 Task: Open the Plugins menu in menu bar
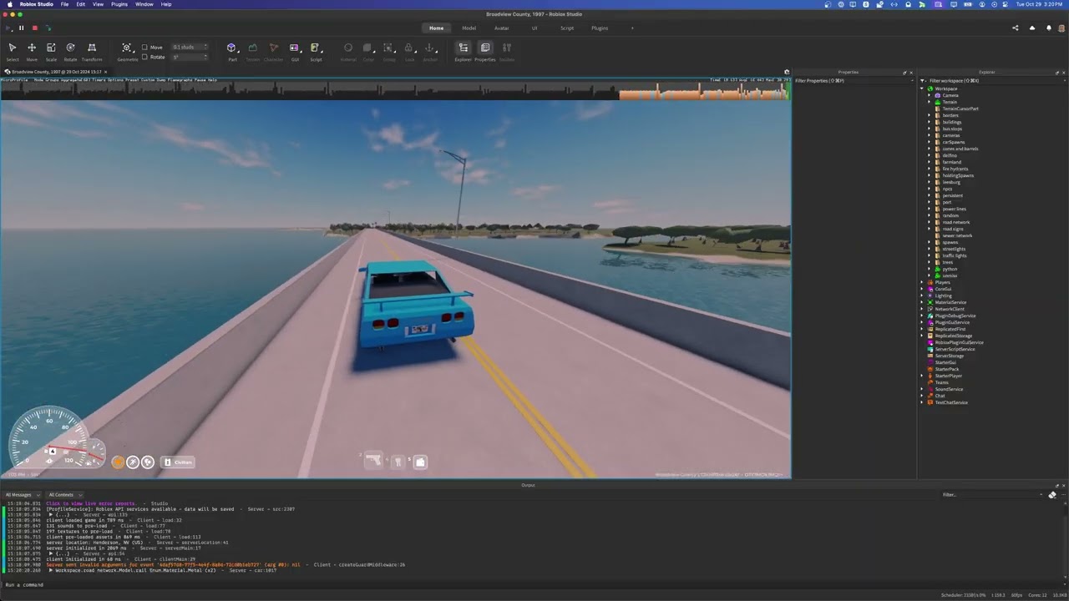(x=119, y=4)
